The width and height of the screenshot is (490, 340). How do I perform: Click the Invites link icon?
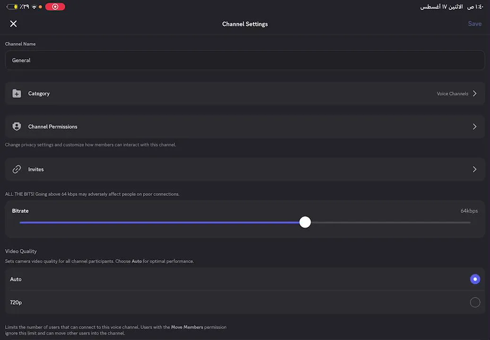(17, 169)
